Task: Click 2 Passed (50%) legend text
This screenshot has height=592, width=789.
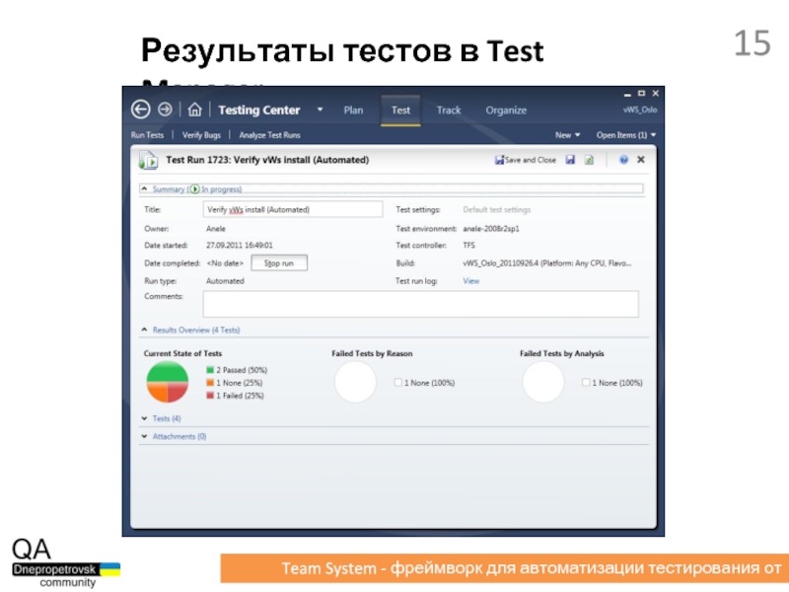Action: (242, 370)
